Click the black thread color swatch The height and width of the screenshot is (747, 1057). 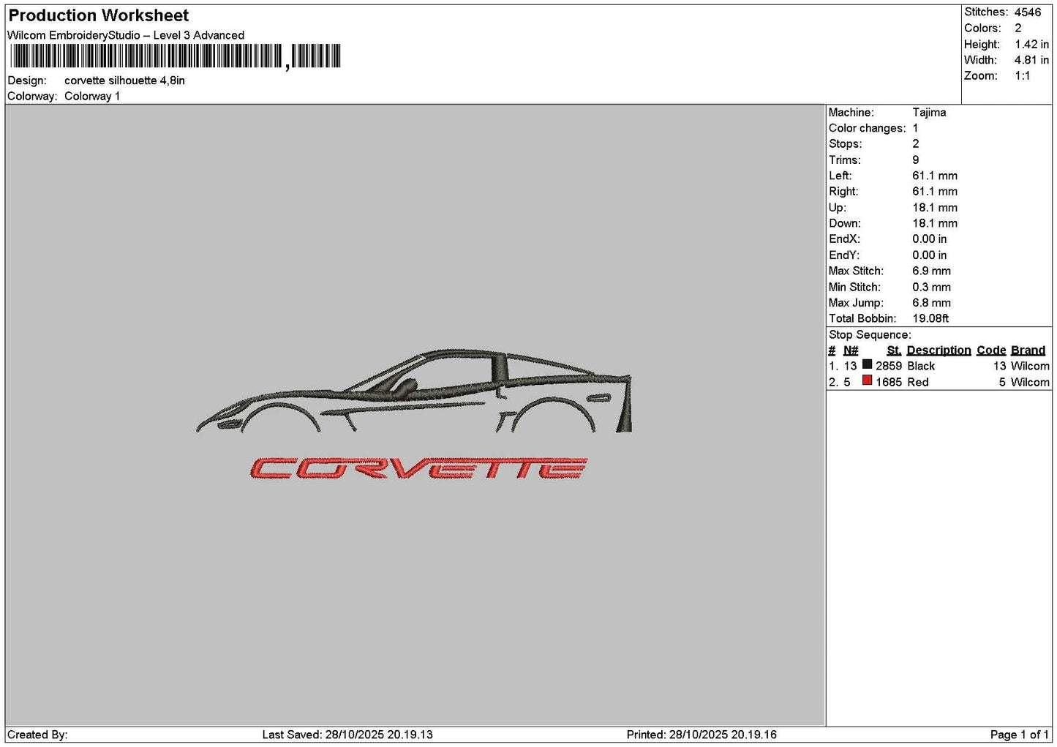(867, 364)
